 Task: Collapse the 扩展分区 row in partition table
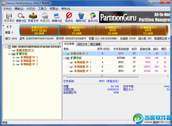pyautogui.click(x=64, y=58)
